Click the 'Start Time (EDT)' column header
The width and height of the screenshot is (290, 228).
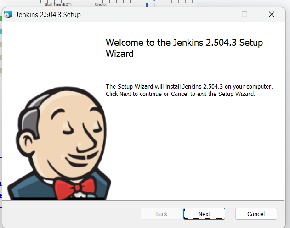pyautogui.click(x=58, y=4)
